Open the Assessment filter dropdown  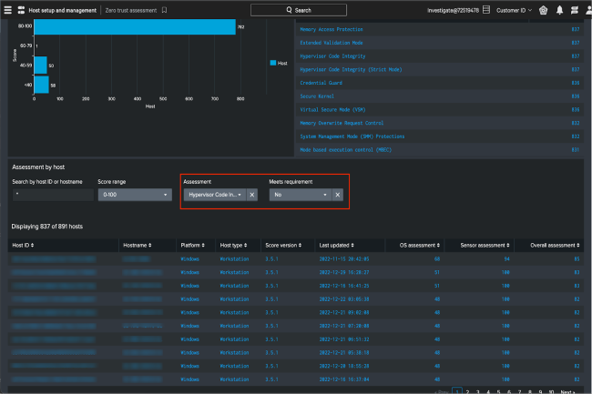214,195
